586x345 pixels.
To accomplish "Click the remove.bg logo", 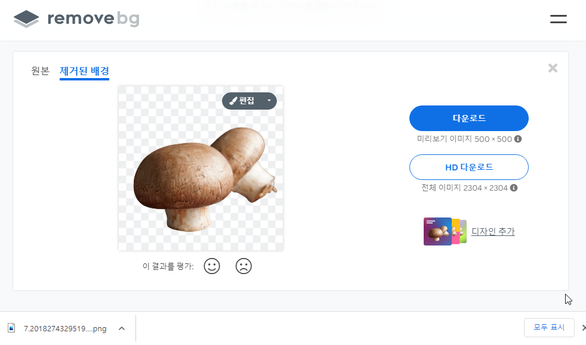I will [x=76, y=18].
